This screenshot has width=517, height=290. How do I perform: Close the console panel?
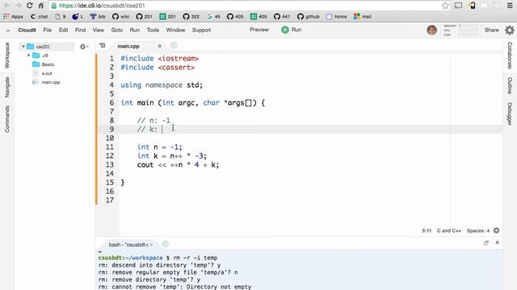(x=498, y=242)
